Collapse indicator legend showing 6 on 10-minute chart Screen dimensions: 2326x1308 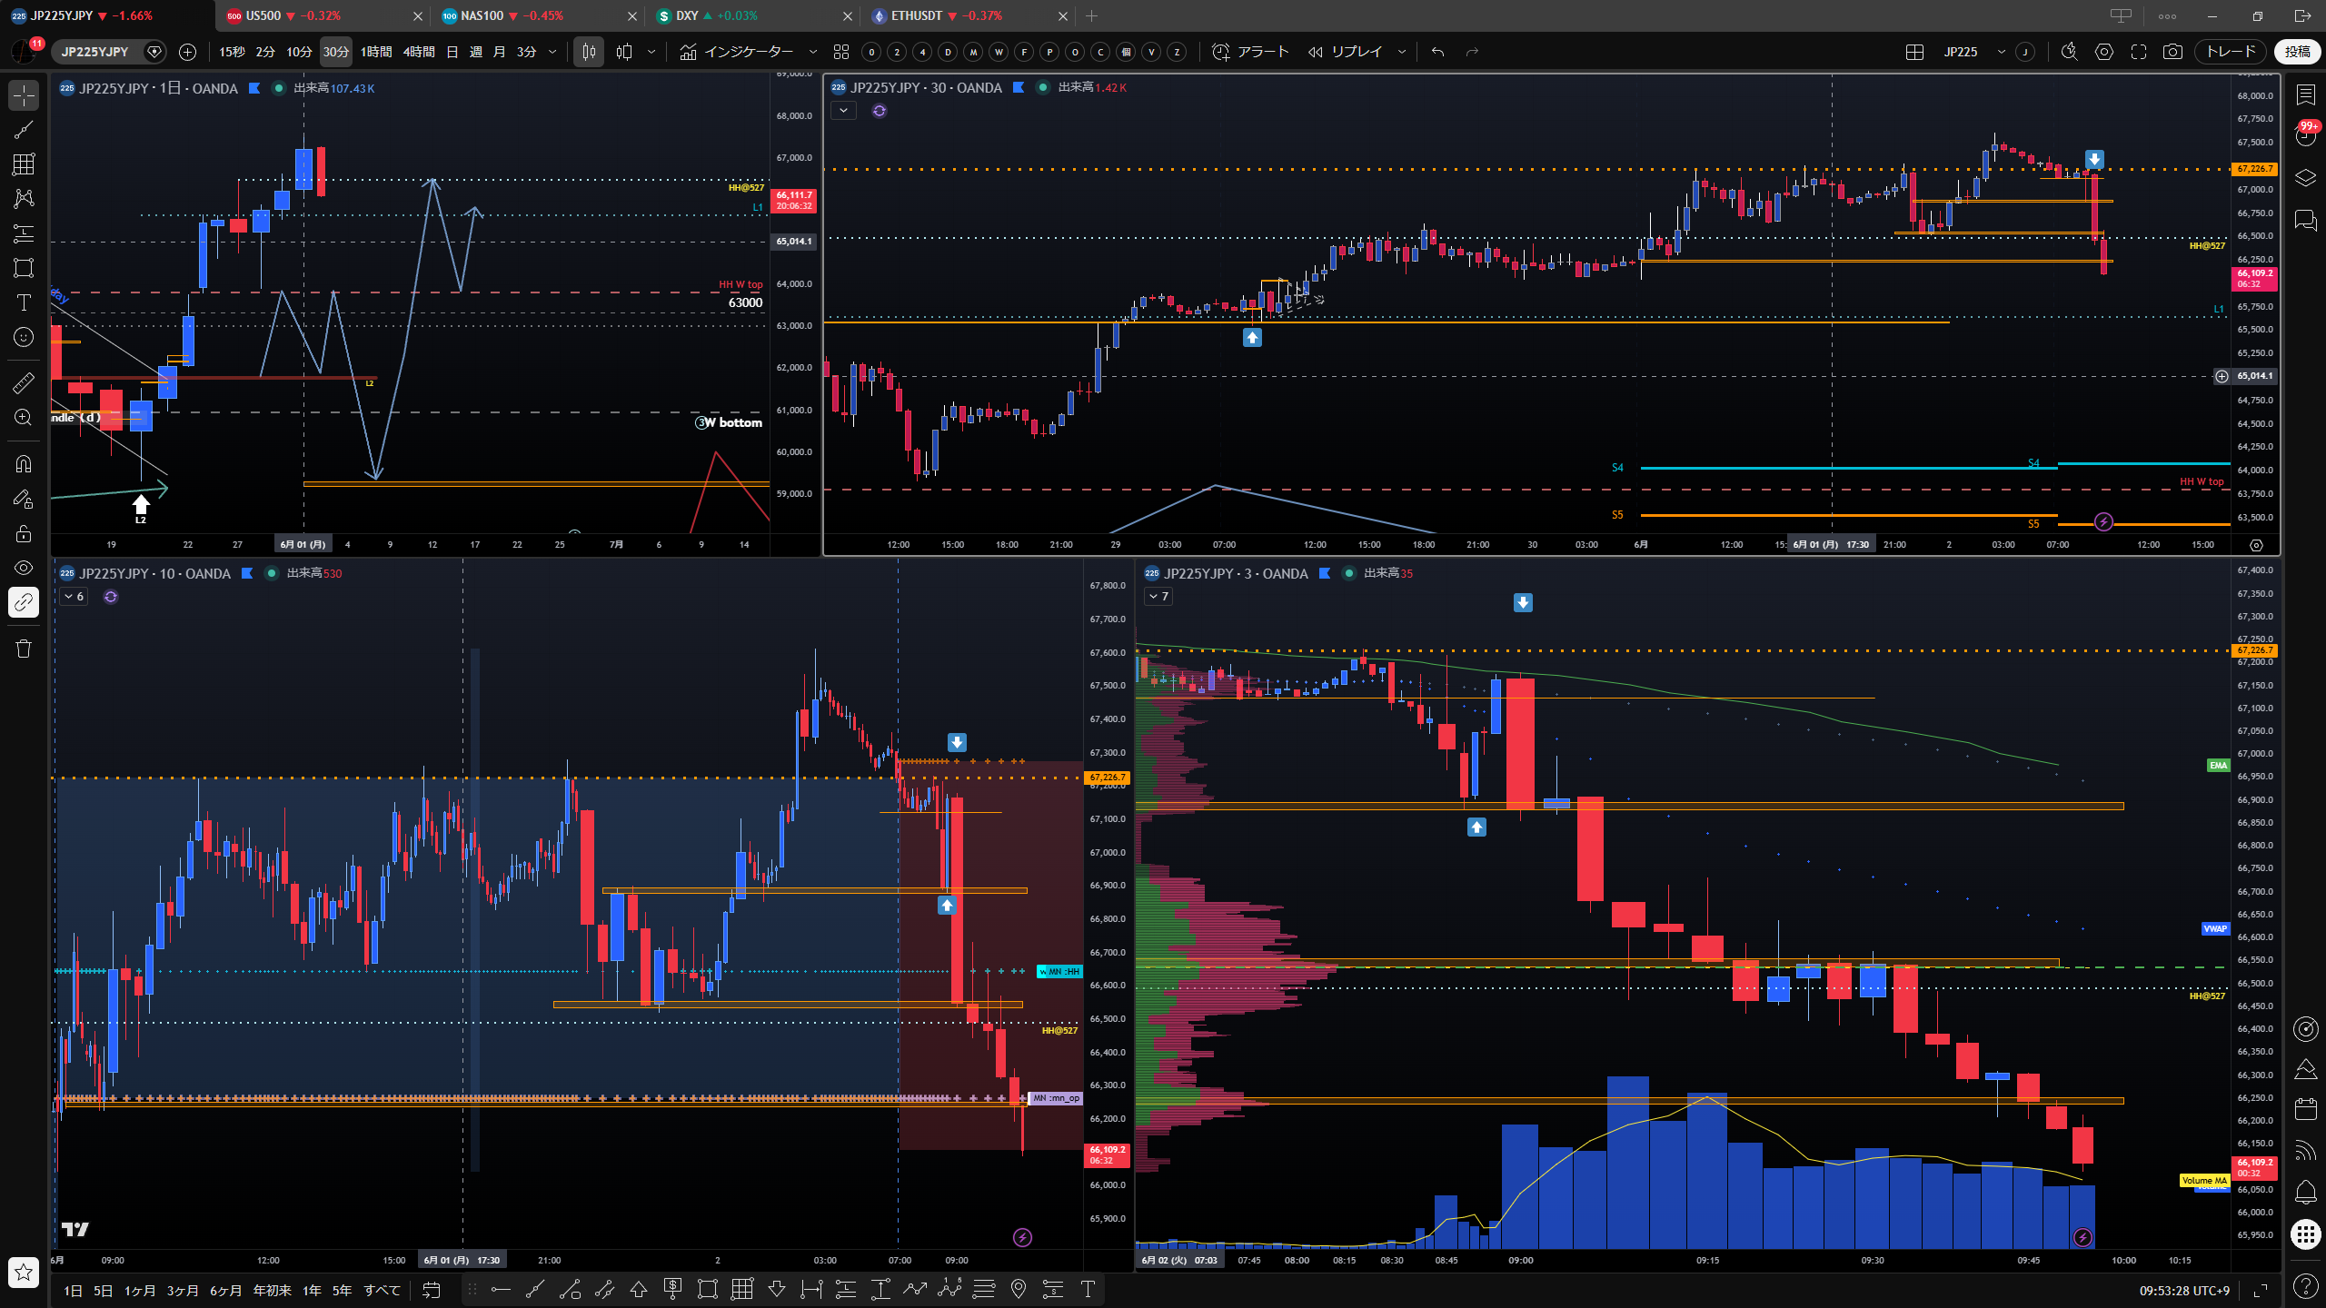pyautogui.click(x=74, y=597)
